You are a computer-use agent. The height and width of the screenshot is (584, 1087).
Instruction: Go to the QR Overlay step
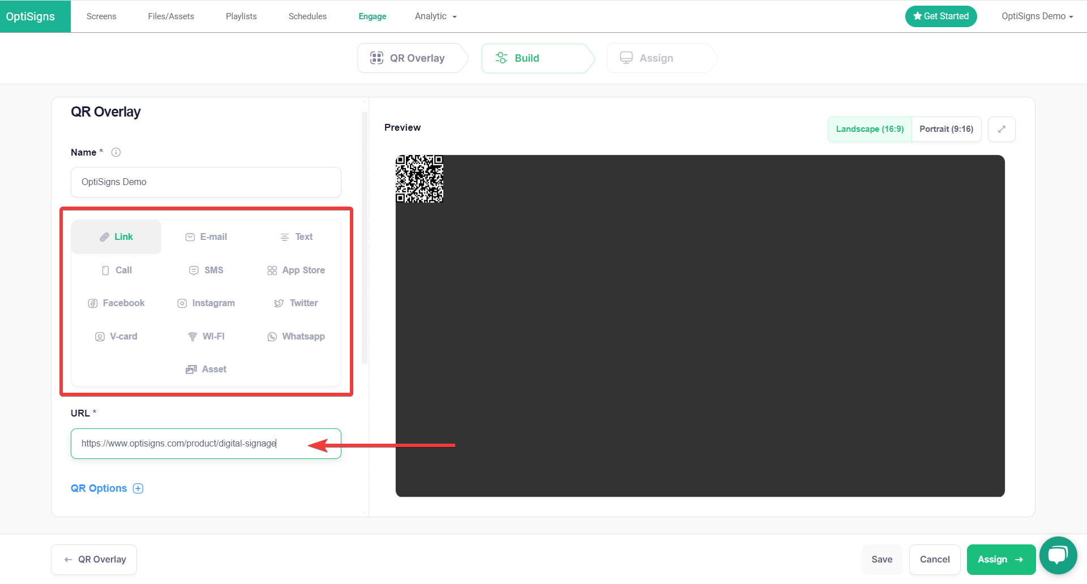412,58
